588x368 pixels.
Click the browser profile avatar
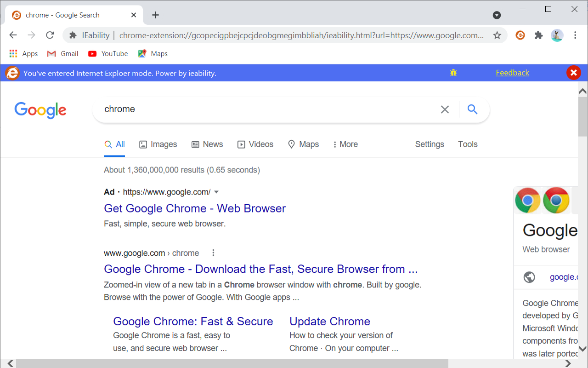click(x=557, y=35)
